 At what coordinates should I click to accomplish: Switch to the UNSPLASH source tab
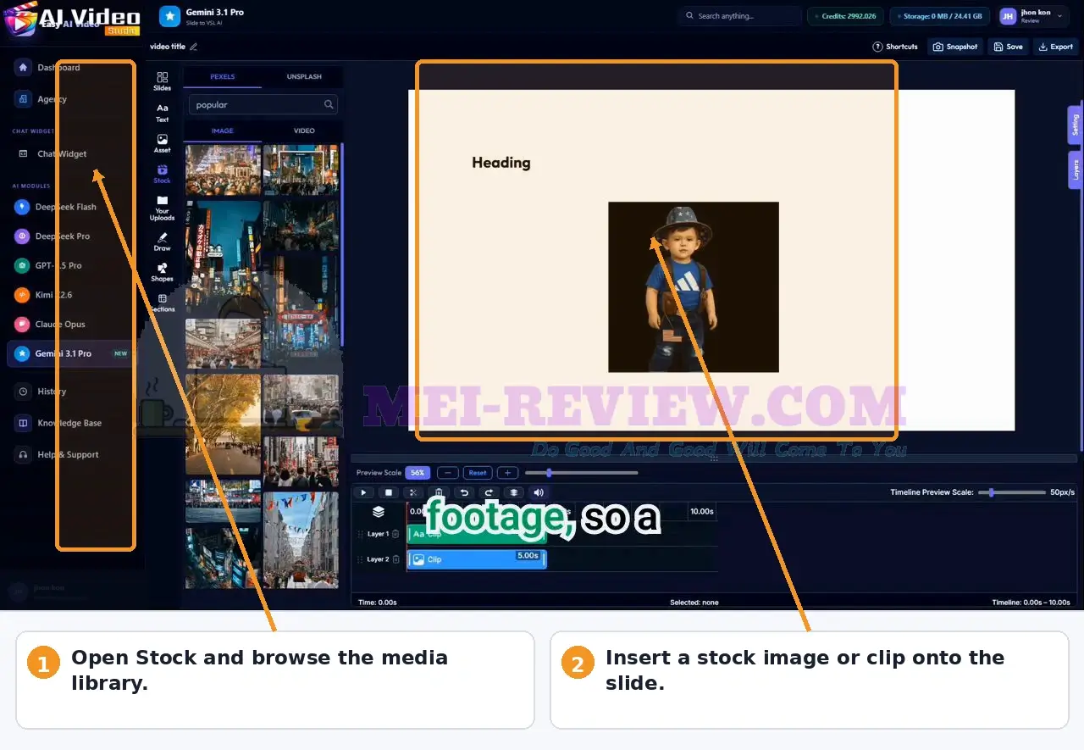pos(304,77)
